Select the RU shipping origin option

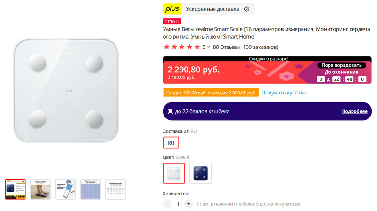[171, 142]
